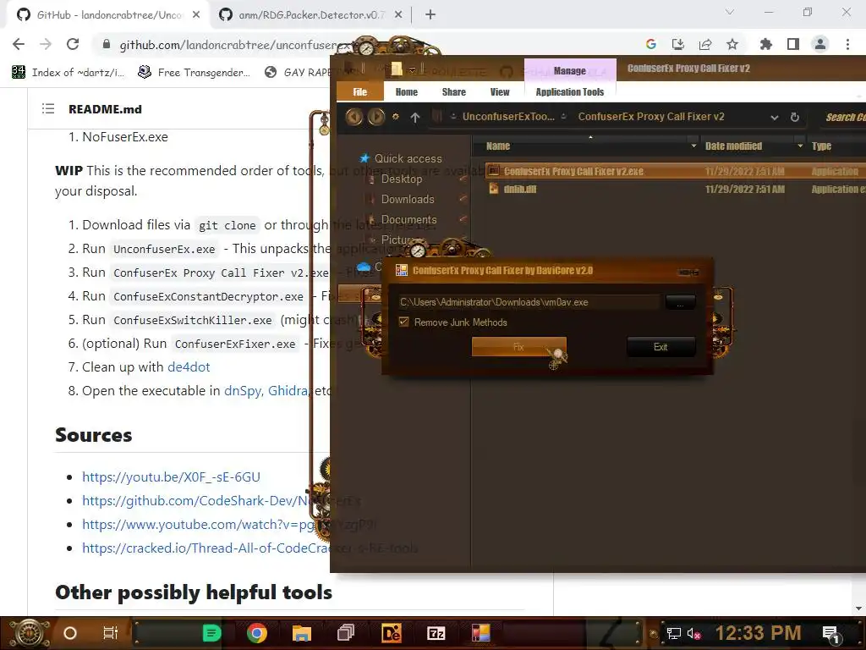Open the green notes app on taskbar
The width and height of the screenshot is (866, 650).
point(211,633)
